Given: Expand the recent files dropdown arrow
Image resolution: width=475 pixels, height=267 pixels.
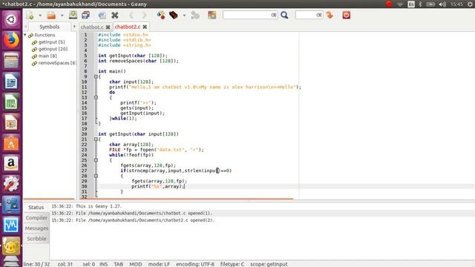Looking at the screenshot, I should point(62,16).
